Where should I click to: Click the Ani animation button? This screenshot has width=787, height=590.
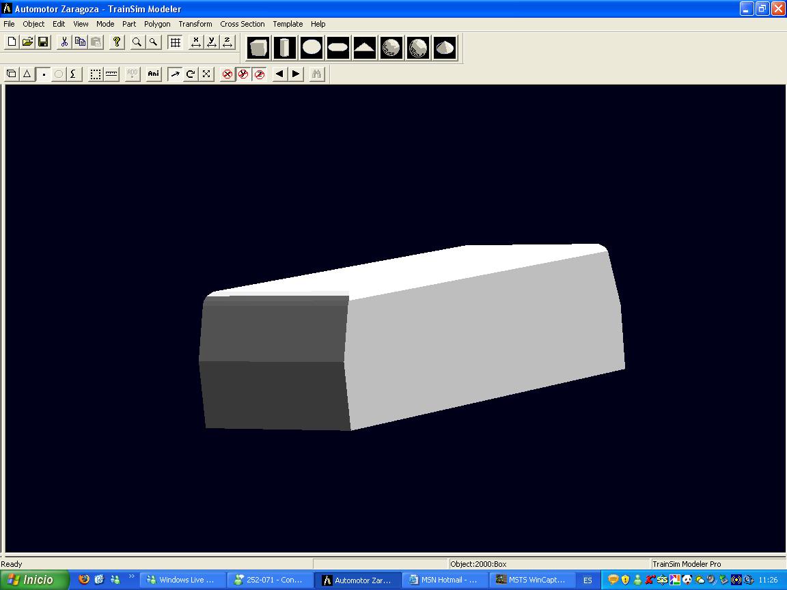(154, 74)
